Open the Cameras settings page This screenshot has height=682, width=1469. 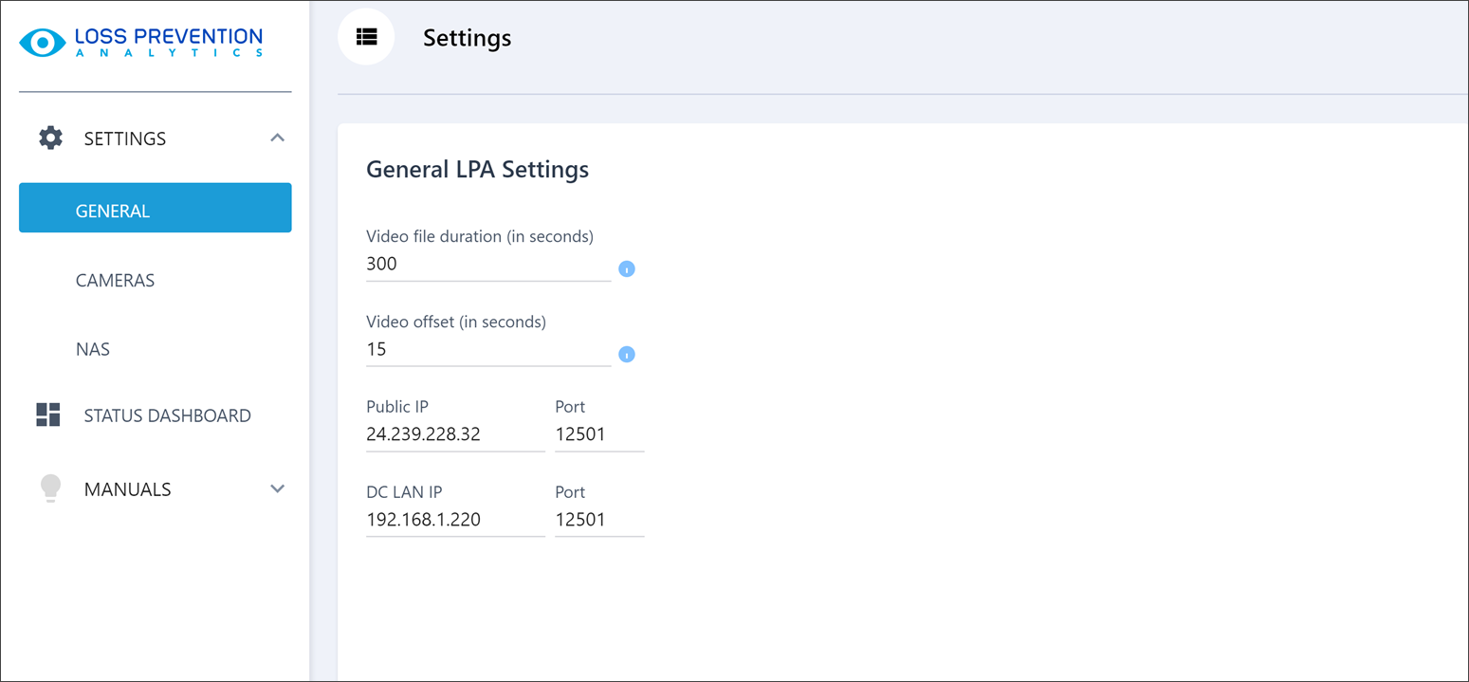[115, 281]
